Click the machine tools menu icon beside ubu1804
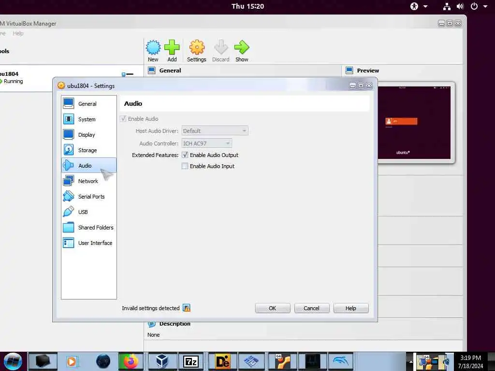This screenshot has height=371, width=495. click(x=128, y=74)
